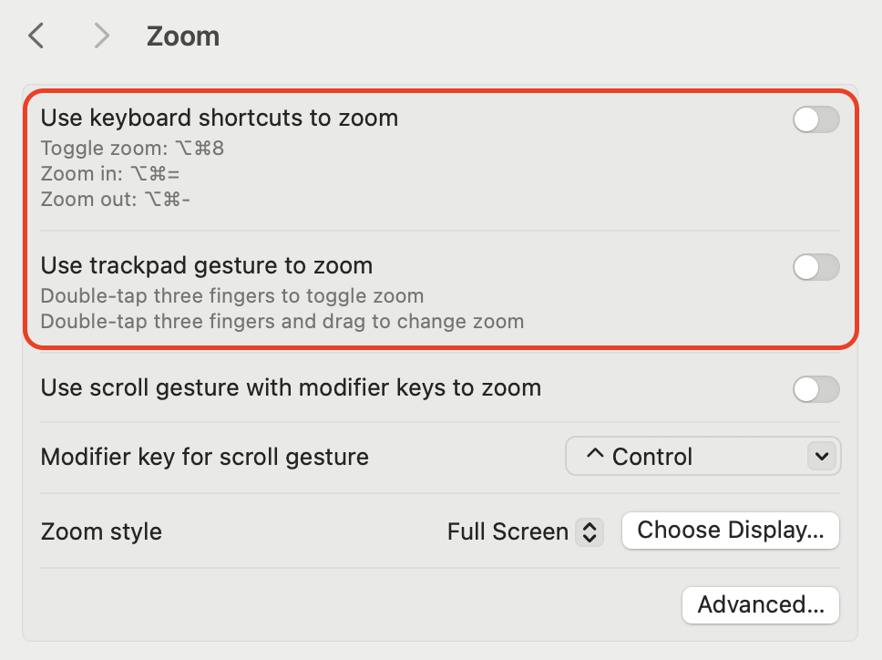This screenshot has width=882, height=660.
Task: Open Advanced zoom options
Action: 760,604
